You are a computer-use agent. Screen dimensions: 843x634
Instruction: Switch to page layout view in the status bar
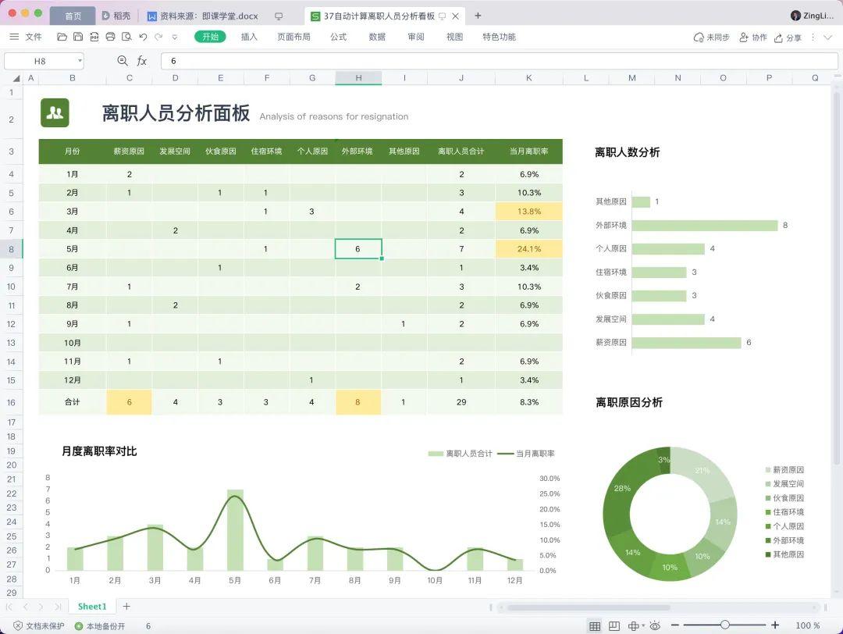click(x=614, y=625)
